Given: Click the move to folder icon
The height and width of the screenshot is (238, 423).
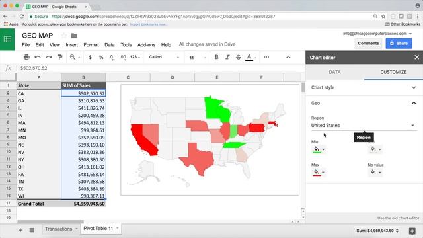Looking at the screenshot, I should point(74,36).
